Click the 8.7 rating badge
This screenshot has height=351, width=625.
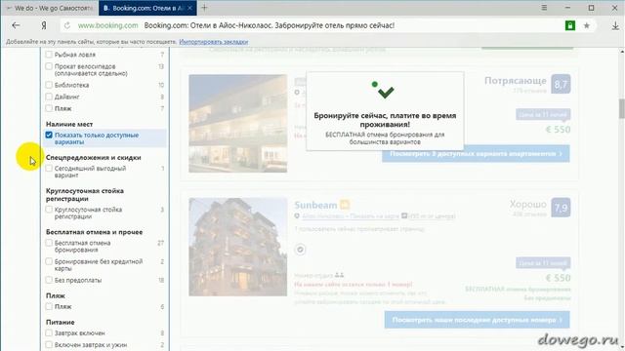pos(561,84)
